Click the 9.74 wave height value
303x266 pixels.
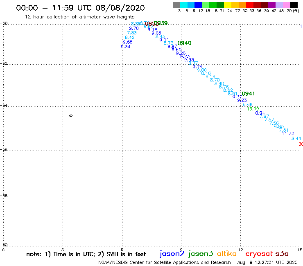197,67
